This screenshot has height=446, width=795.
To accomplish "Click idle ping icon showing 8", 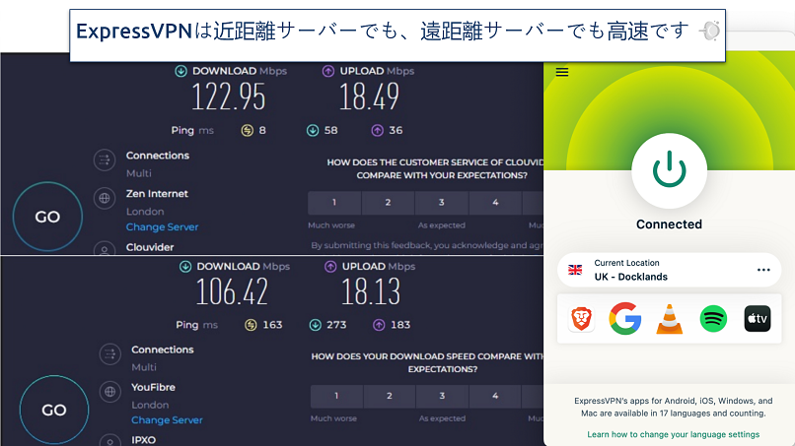I will click(x=247, y=131).
